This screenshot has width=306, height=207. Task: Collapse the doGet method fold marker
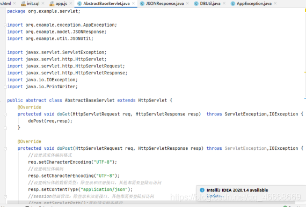(x=5, y=114)
